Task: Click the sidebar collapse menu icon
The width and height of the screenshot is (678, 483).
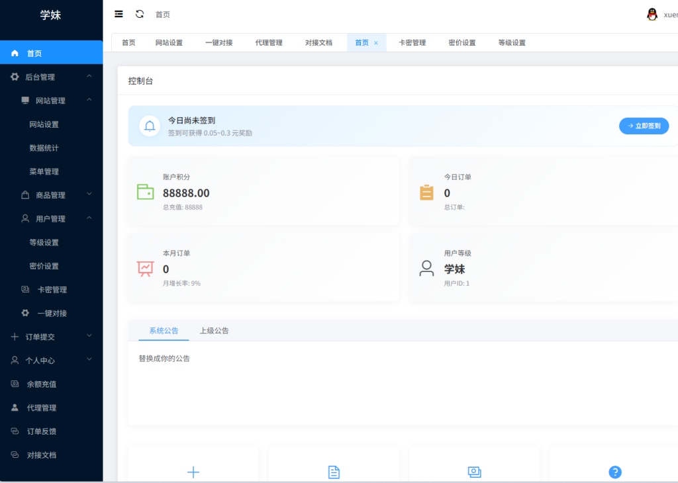Action: [119, 14]
